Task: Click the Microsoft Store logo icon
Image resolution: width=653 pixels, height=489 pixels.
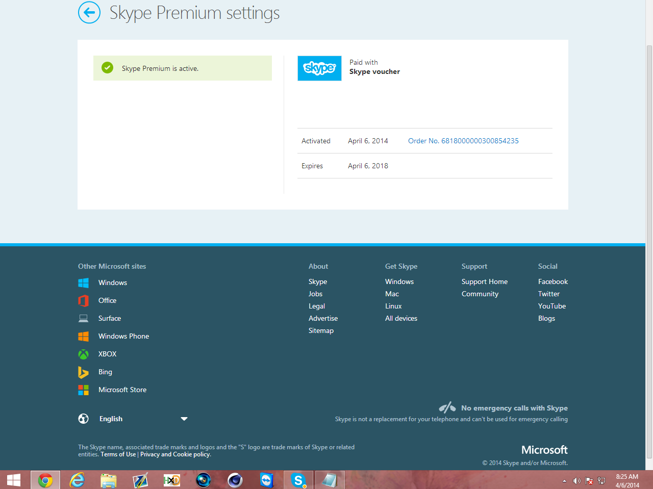Action: pyautogui.click(x=83, y=390)
